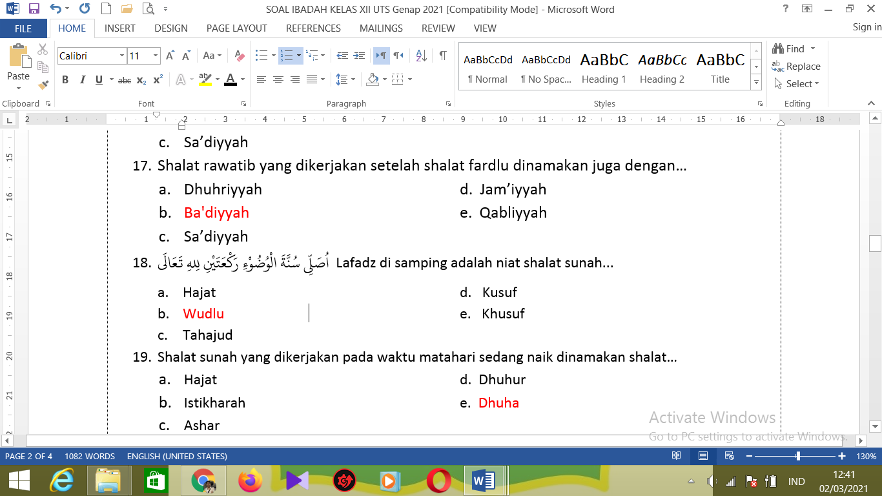Click the Format Painter brush icon
Viewport: 882px width, 496px height.
43,85
